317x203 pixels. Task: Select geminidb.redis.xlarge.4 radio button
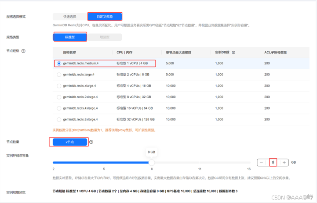coord(59,86)
